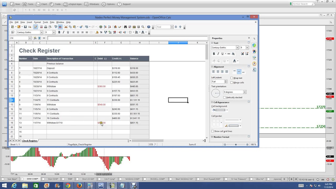Click Support in the eSignal top bar

click(x=124, y=4)
